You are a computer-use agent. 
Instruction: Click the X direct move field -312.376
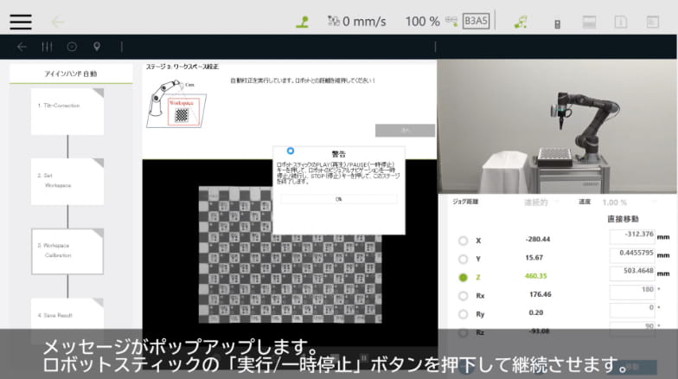coord(632,237)
